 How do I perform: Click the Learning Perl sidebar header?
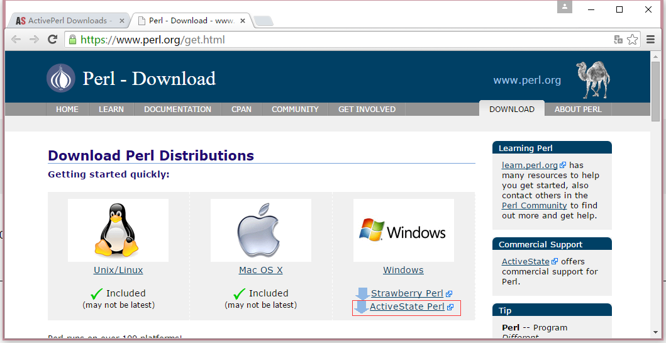(552, 148)
